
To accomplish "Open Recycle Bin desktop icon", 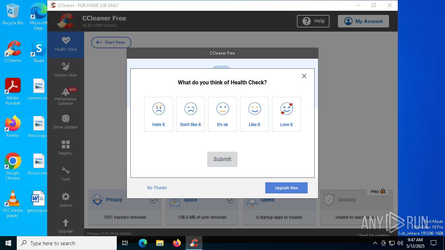I will (x=13, y=15).
